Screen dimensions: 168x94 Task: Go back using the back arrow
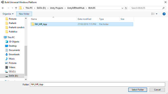tap(3, 8)
